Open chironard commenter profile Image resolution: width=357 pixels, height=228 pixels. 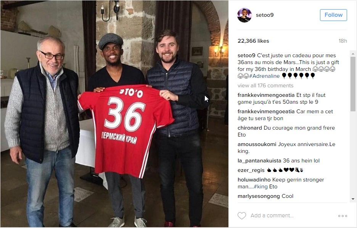250,128
